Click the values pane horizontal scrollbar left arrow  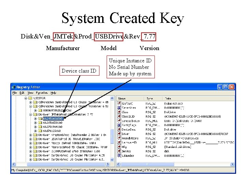(x=119, y=164)
